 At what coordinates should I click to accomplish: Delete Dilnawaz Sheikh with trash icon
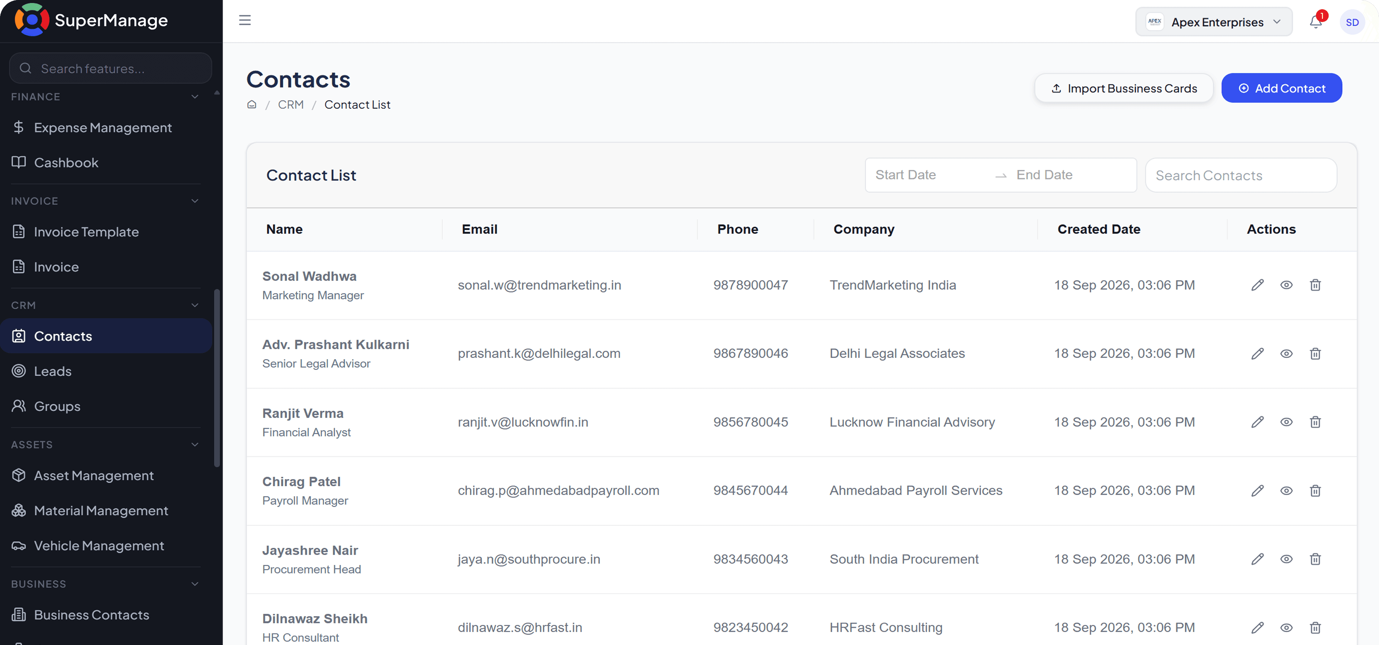click(x=1315, y=627)
